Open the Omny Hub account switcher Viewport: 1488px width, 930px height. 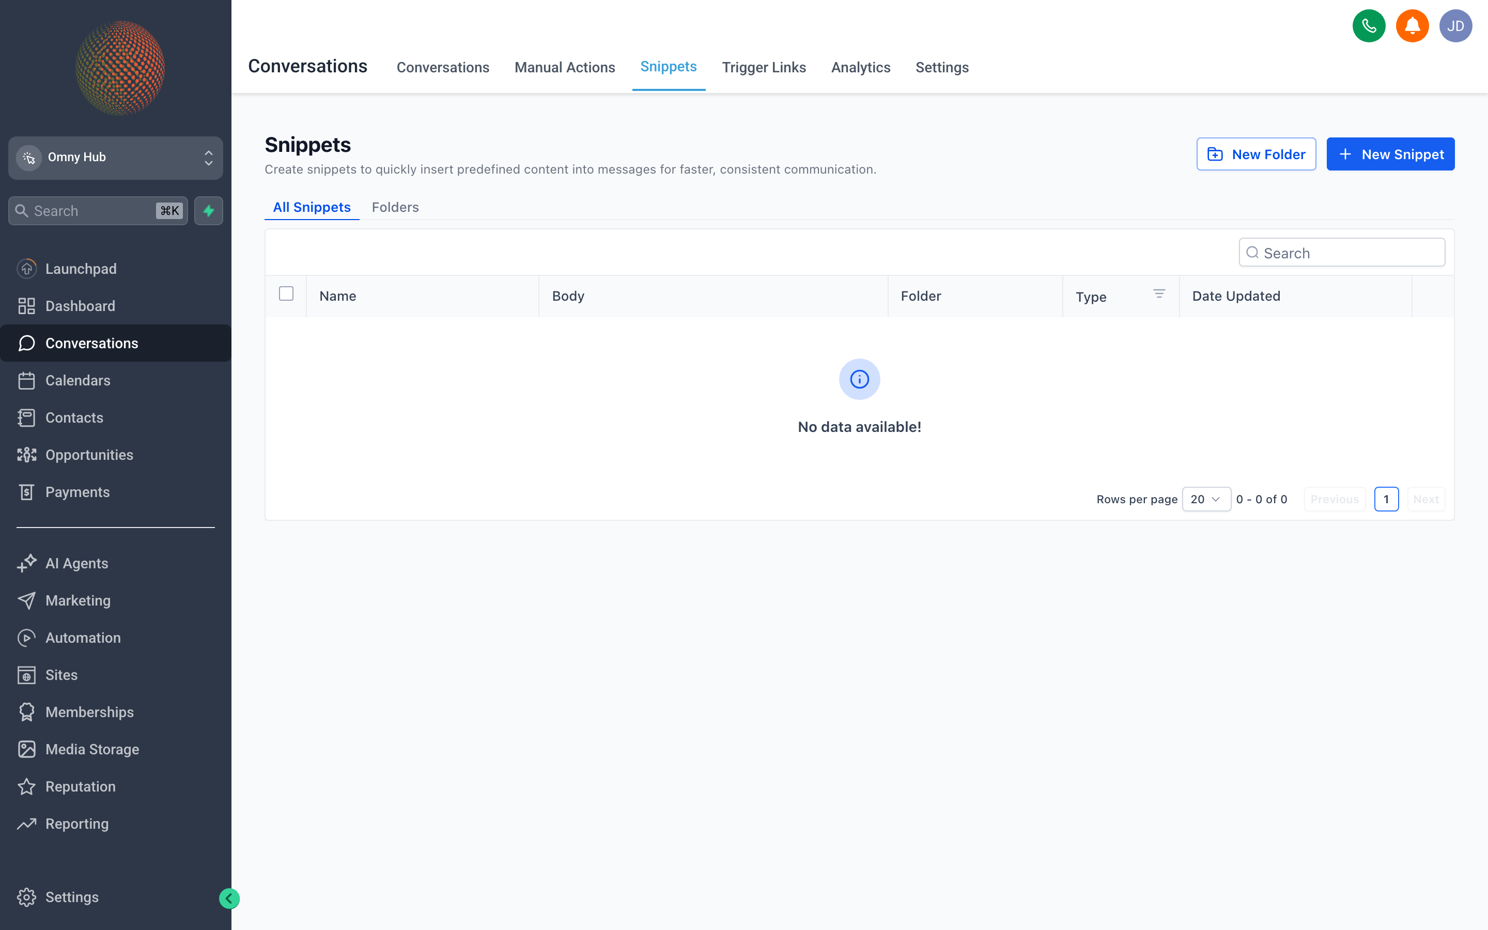(x=116, y=158)
